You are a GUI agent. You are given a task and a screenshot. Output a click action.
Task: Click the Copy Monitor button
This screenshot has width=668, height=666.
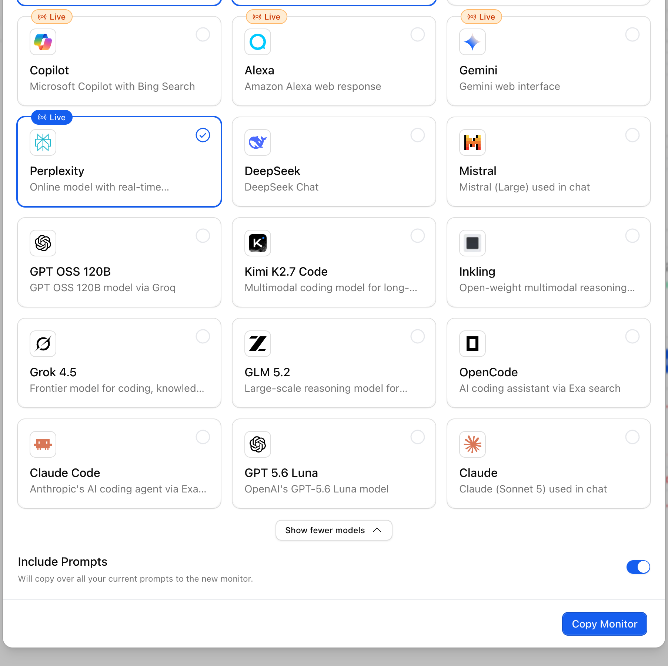pos(604,624)
